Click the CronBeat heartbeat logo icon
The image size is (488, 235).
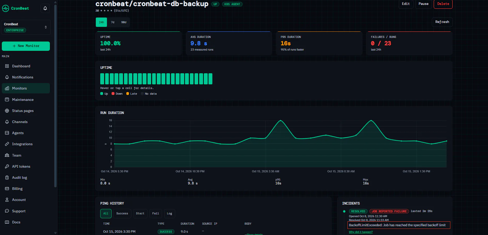click(x=5, y=8)
